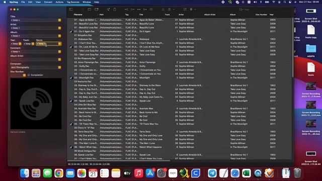The width and height of the screenshot is (322, 181).
Task: Open Safari from the Dock
Action: 235,173
